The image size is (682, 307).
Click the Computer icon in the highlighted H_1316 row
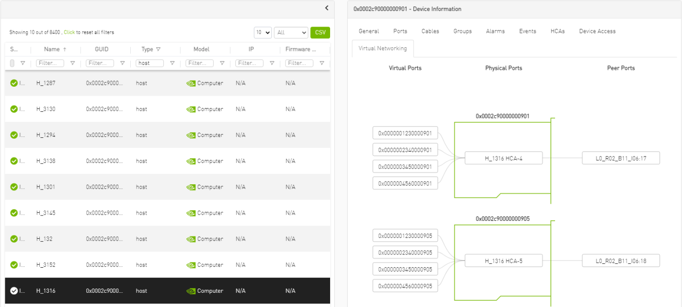coord(190,290)
